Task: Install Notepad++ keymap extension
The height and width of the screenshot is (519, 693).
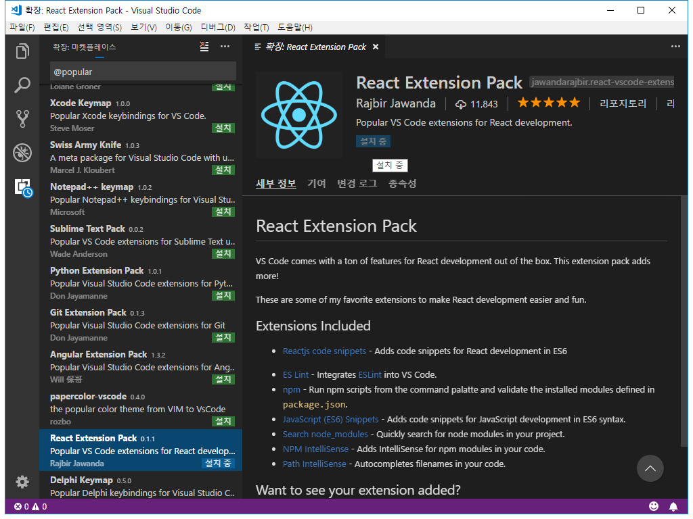Action: 223,212
